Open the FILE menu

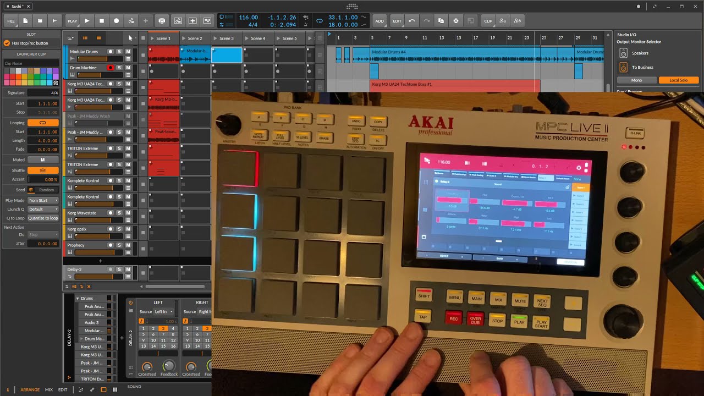(x=11, y=21)
